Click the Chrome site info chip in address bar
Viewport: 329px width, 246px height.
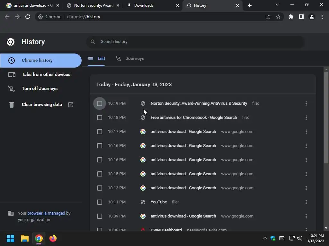(50, 17)
